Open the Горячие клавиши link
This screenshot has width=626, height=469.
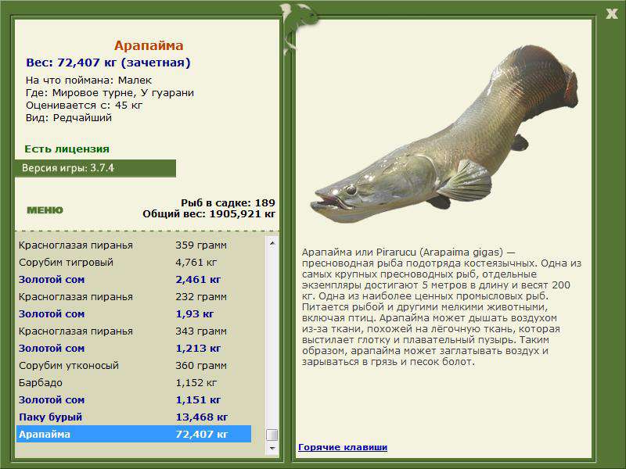(342, 447)
